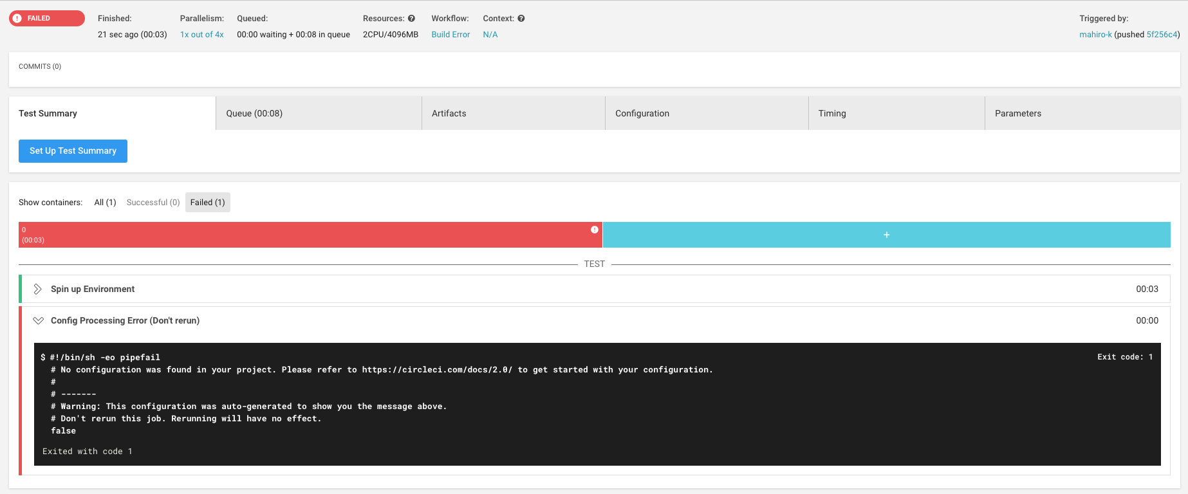Open the Configuration tab
The image size is (1188, 494).
(x=707, y=113)
